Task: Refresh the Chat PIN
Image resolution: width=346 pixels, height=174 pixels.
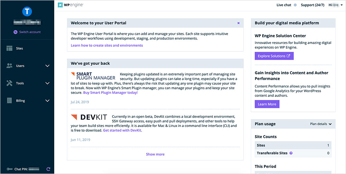Action: [x=48, y=169]
